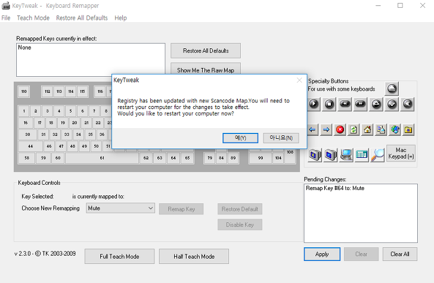Click the Apply button
Screen dimensions: 434x283
322,254
